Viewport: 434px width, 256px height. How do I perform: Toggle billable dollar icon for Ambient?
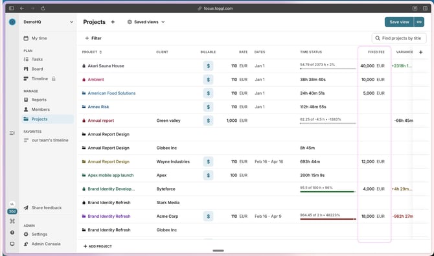[208, 80]
